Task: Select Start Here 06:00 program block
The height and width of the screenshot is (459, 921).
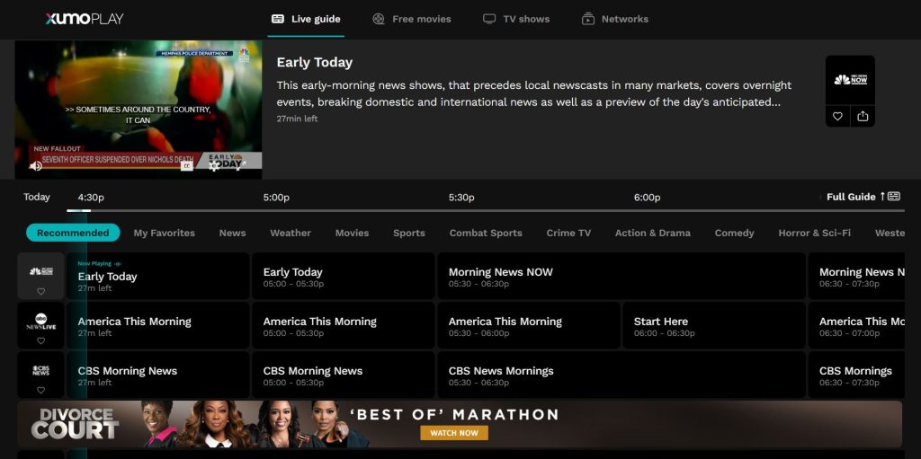Action: point(713,326)
